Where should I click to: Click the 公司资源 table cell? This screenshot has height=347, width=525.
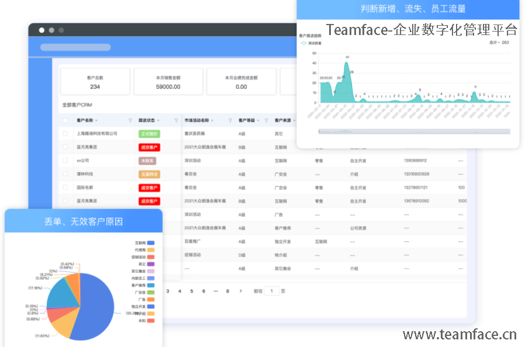358,228
